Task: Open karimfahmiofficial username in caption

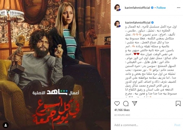Action: 138,22
